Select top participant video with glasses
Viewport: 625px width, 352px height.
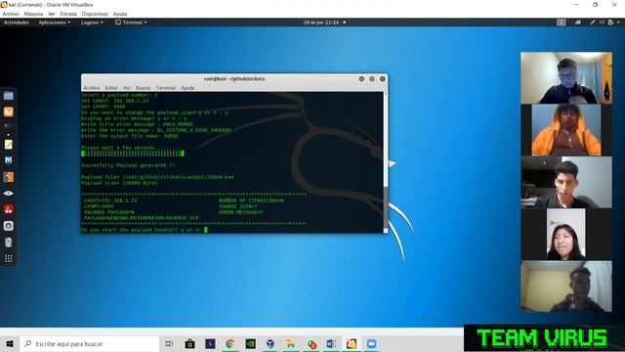(566, 78)
